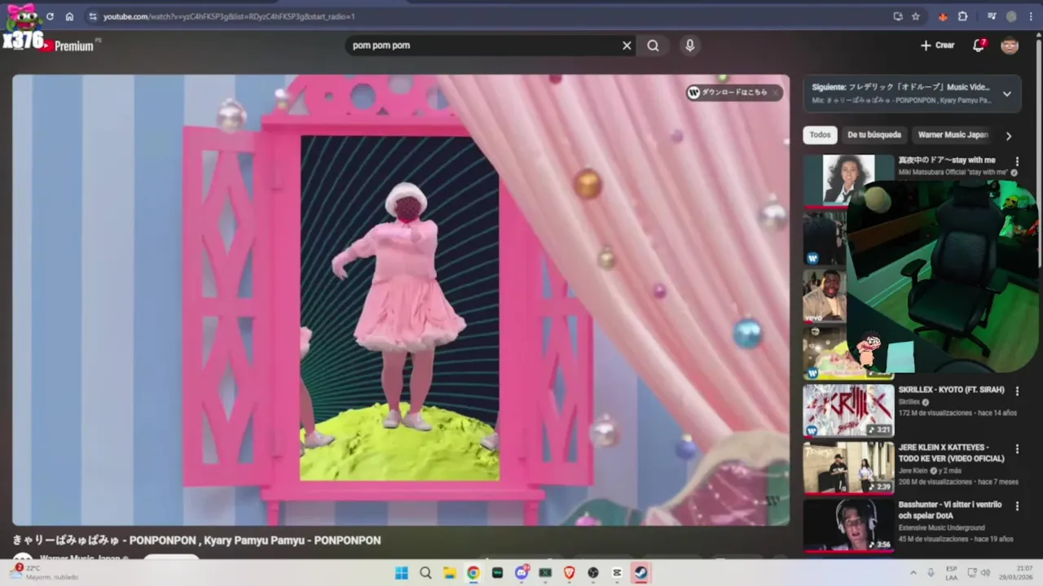This screenshot has height=586, width=1043.
Task: Click the Crear button
Action: coord(938,46)
